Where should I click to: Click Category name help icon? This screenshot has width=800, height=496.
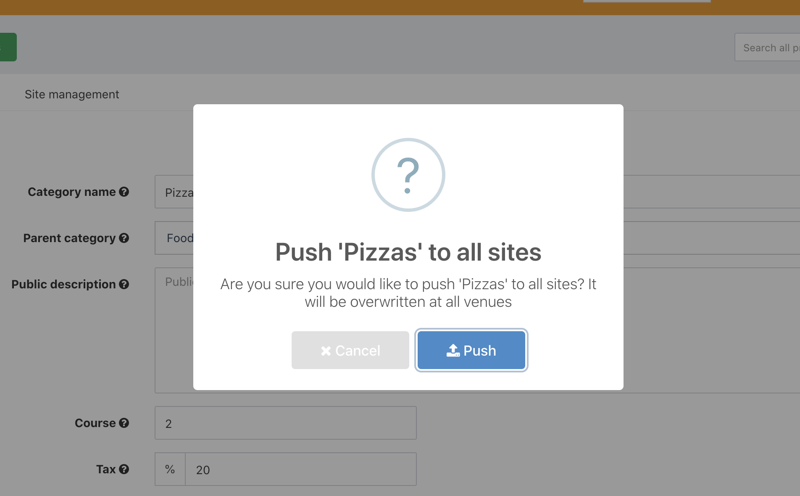click(x=124, y=192)
